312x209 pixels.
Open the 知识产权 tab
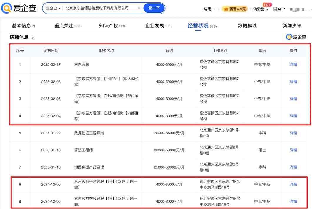(109, 26)
